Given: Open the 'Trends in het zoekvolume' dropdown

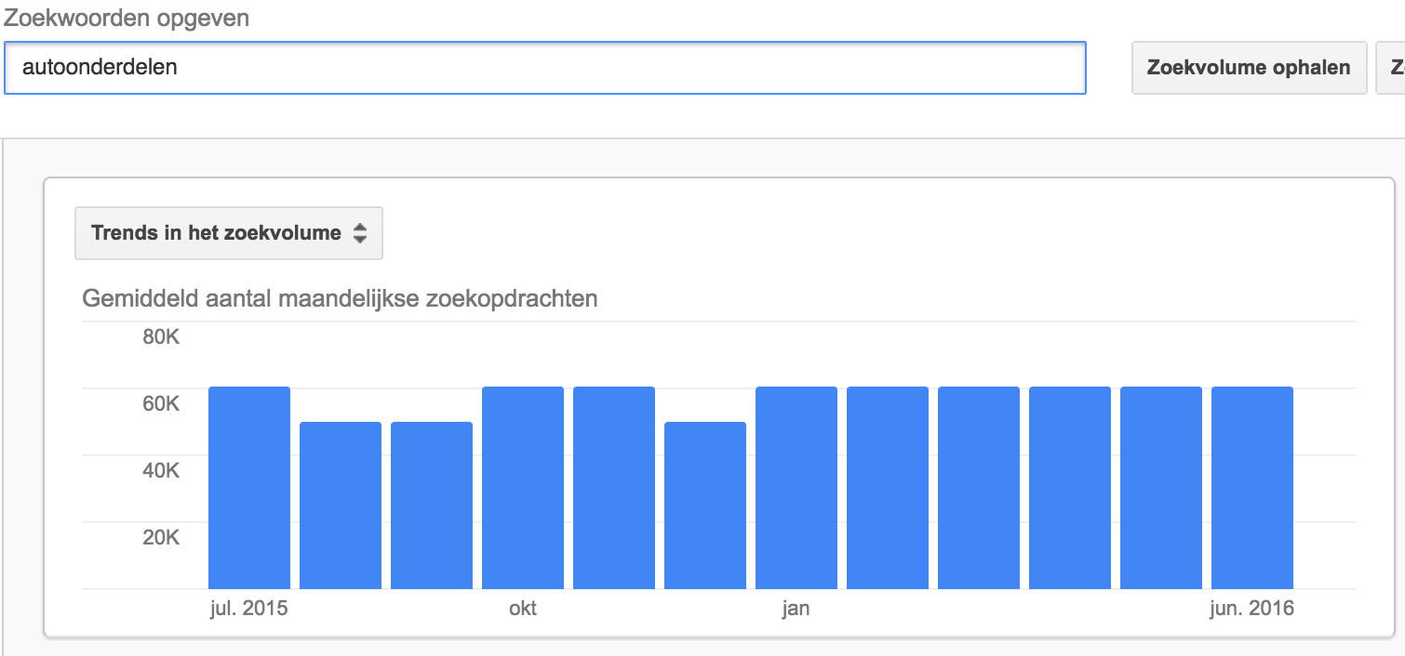Looking at the screenshot, I should coord(229,233).
